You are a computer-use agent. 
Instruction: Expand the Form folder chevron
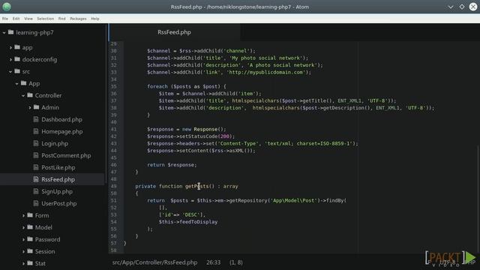23,215
